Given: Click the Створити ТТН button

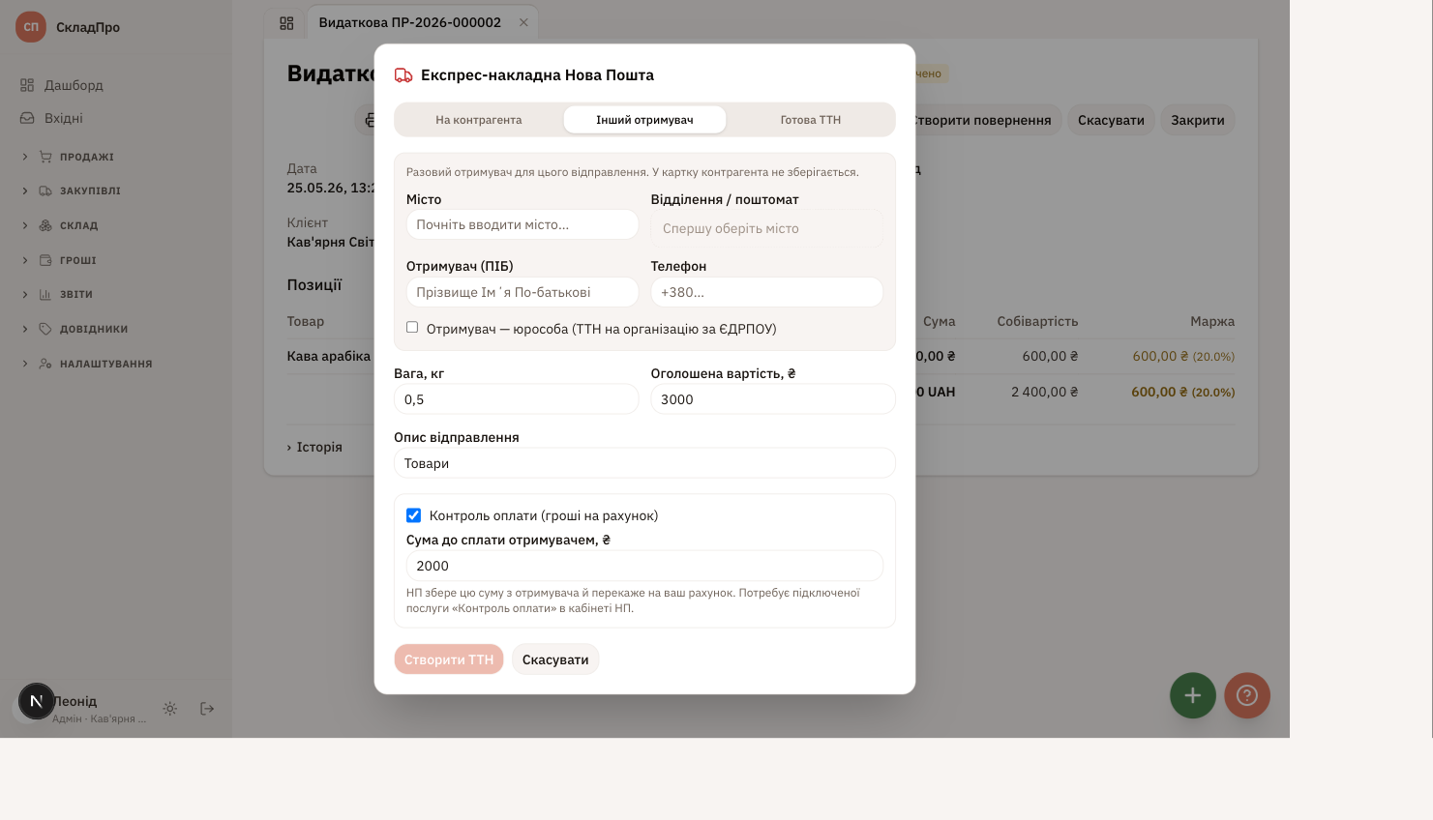Looking at the screenshot, I should coord(449,659).
